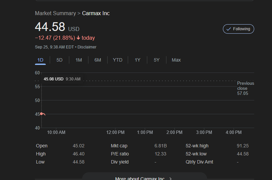Click the 45.08 USD chart tooltip
Image resolution: width=272 pixels, height=180 pixels.
(x=62, y=79)
